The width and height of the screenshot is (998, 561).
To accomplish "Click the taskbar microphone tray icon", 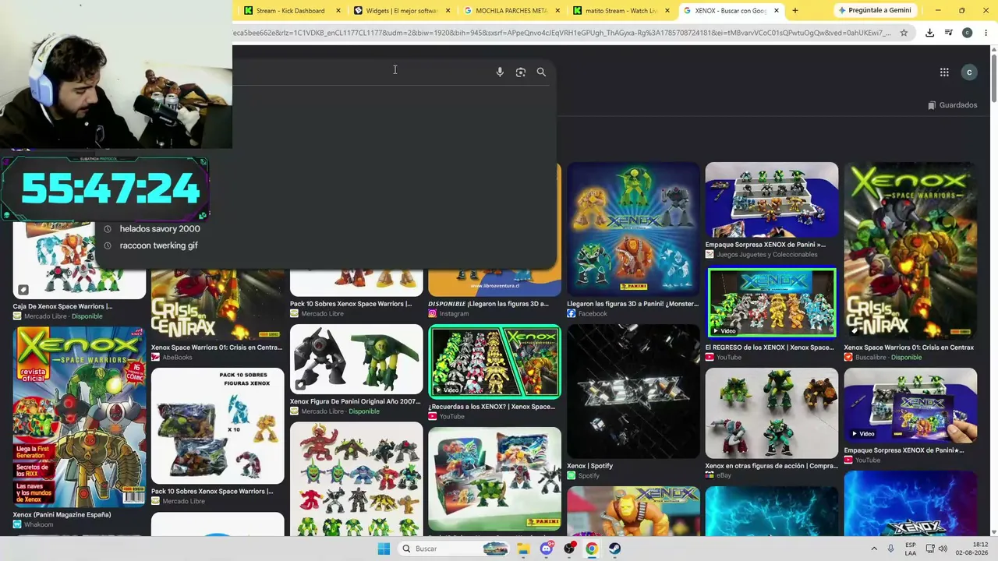I will click(x=891, y=549).
